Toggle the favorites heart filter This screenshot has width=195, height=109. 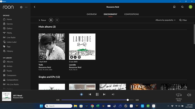pos(57,20)
